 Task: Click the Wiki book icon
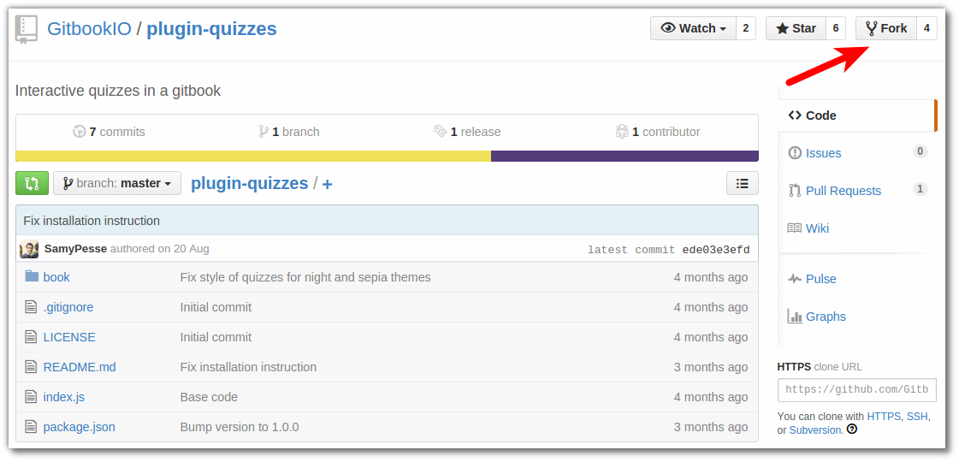pos(795,228)
